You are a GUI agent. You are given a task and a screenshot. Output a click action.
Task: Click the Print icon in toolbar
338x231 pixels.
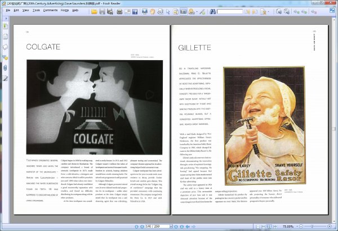[119, 12]
